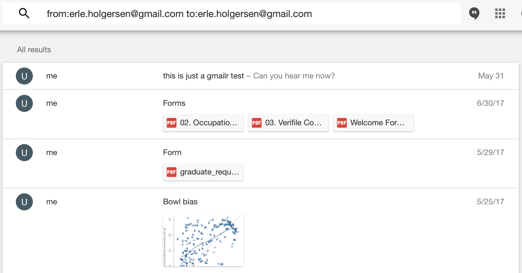Open "this is just a gmailr test" email
522x273 pixels.
tap(203, 76)
